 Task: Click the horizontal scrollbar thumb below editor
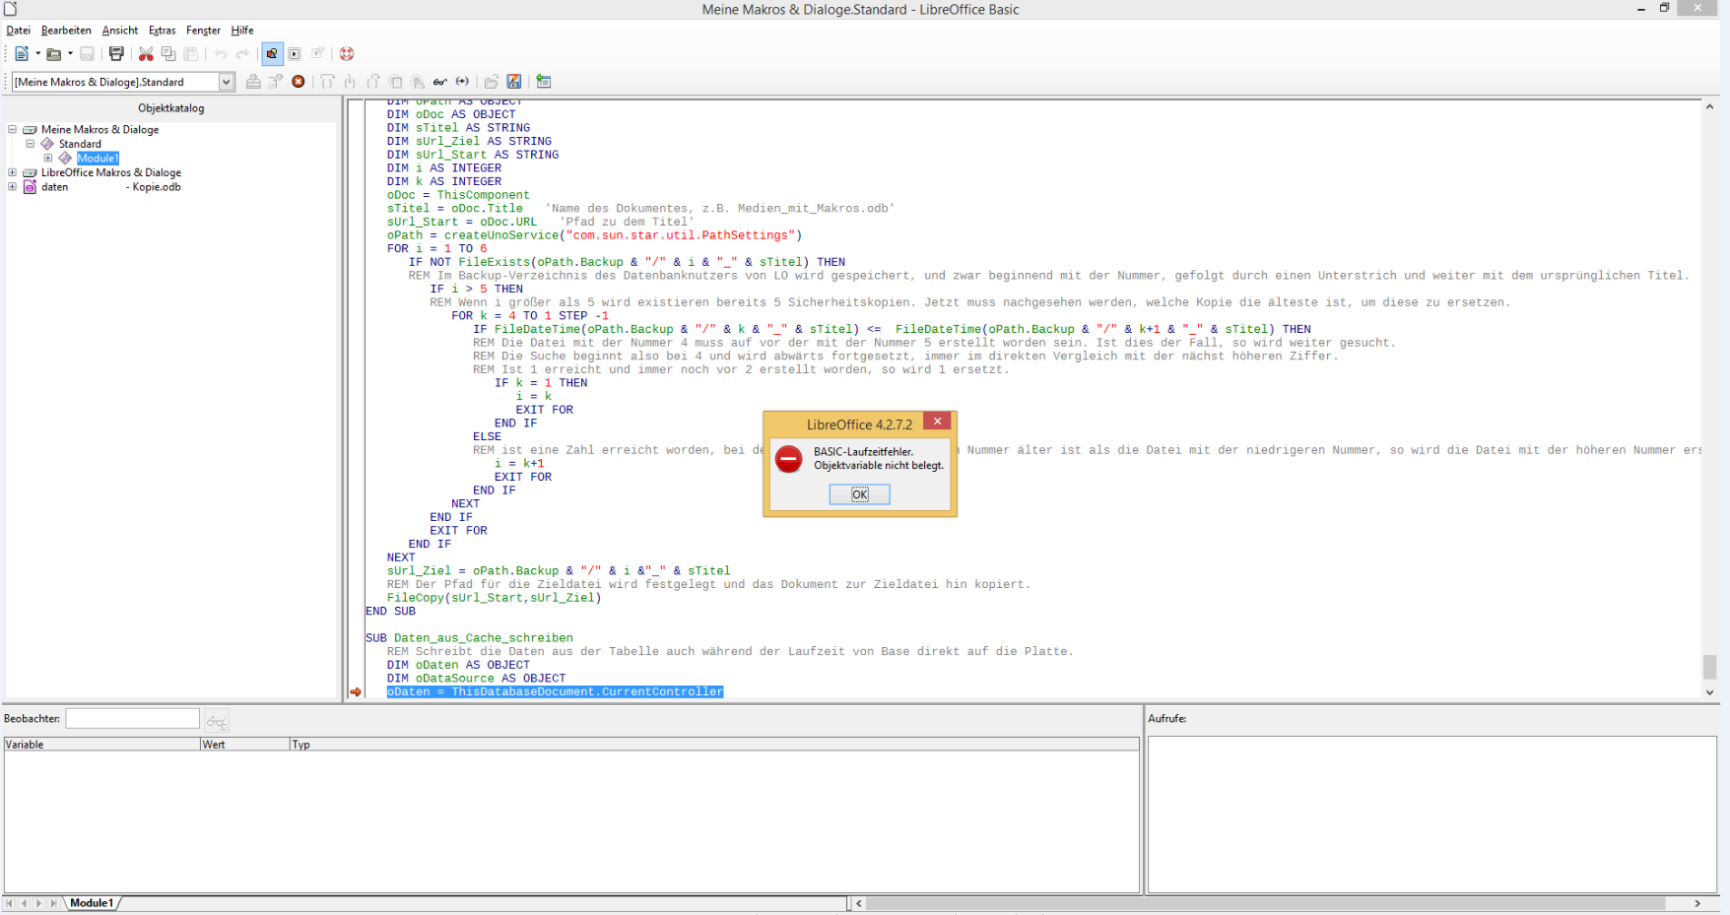click(x=1266, y=903)
